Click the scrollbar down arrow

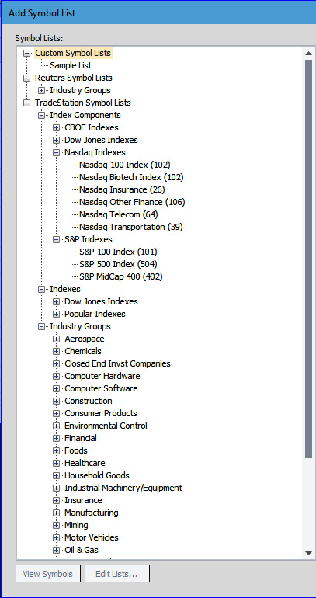point(309,553)
